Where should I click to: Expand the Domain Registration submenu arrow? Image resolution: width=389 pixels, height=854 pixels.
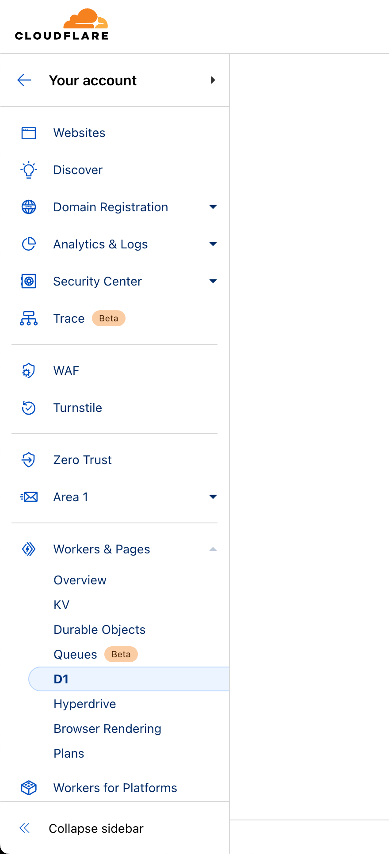pos(213,207)
